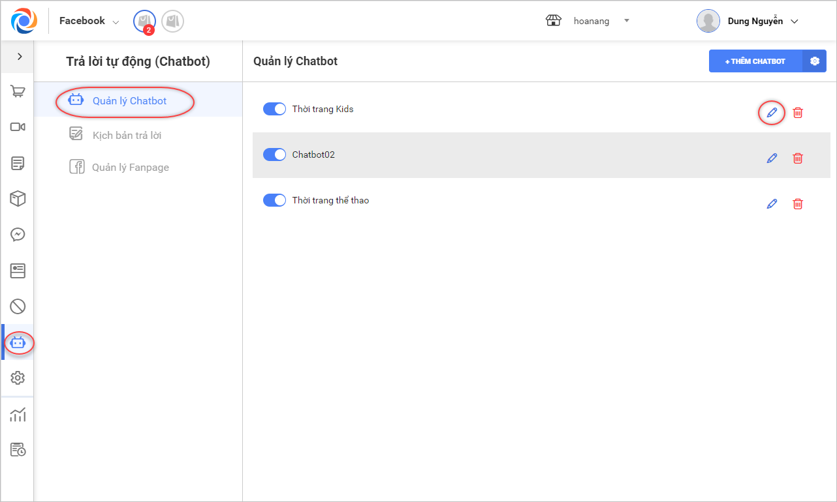Viewport: 837px width, 502px height.
Task: Open the Messenger chat sidebar icon
Action: click(18, 234)
